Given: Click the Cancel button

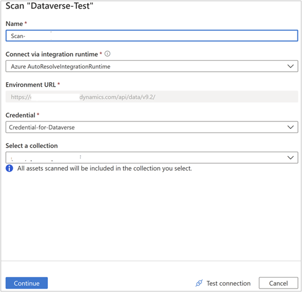Looking at the screenshot, I should [278, 283].
